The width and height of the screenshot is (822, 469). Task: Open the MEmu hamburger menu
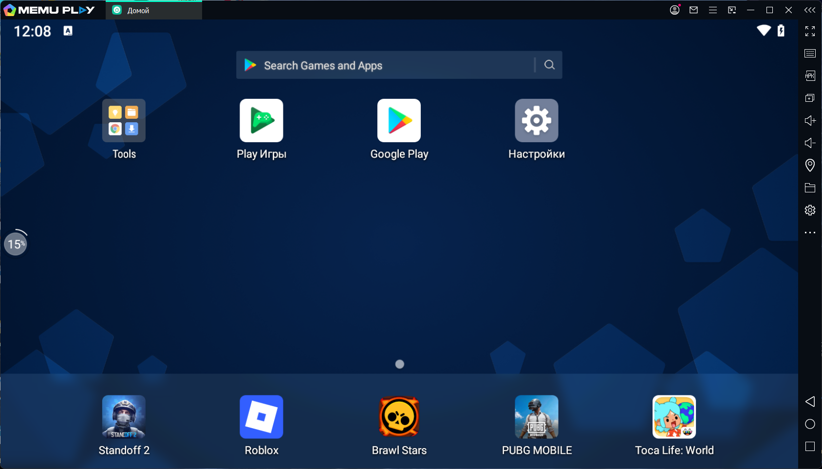(713, 10)
